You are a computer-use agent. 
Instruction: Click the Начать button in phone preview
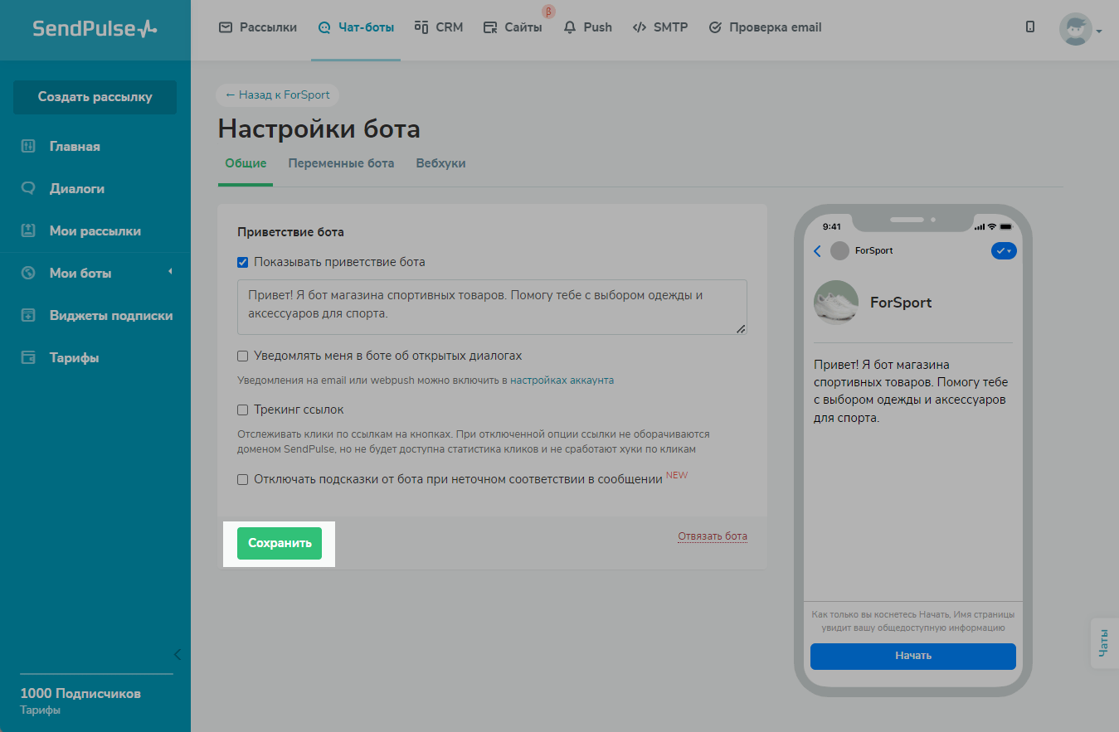(x=913, y=656)
